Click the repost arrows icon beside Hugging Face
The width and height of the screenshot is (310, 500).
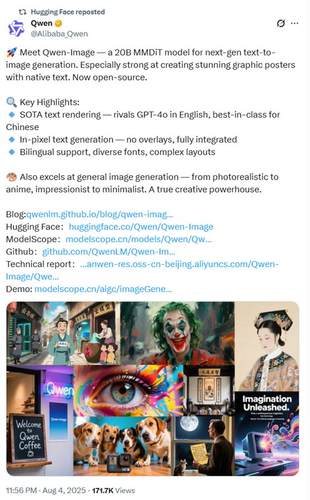pyautogui.click(x=22, y=12)
